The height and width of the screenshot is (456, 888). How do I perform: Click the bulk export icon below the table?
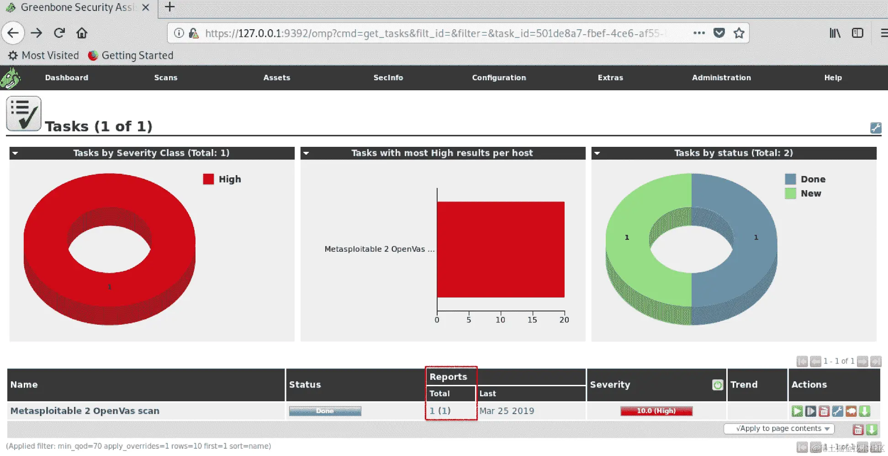pos(872,430)
